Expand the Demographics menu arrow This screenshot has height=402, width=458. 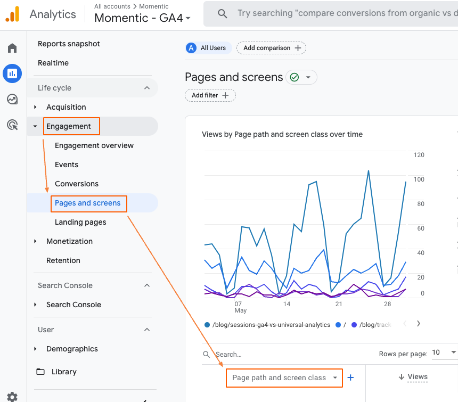coord(35,349)
